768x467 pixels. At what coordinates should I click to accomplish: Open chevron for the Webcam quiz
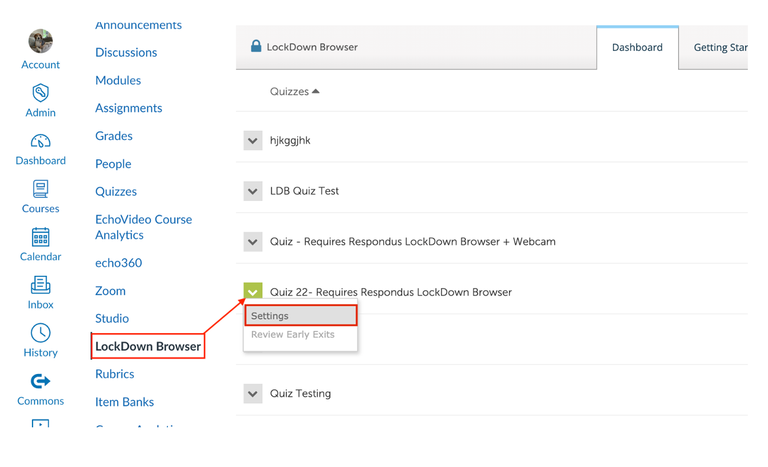coord(253,242)
